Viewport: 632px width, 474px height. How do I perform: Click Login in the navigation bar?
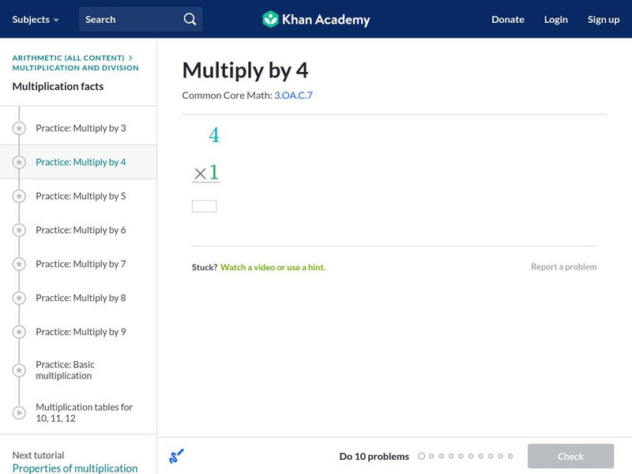coord(555,19)
